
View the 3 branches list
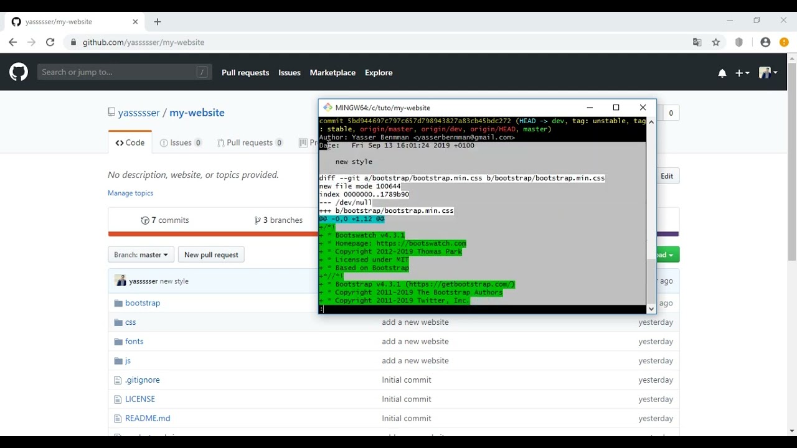(278, 220)
